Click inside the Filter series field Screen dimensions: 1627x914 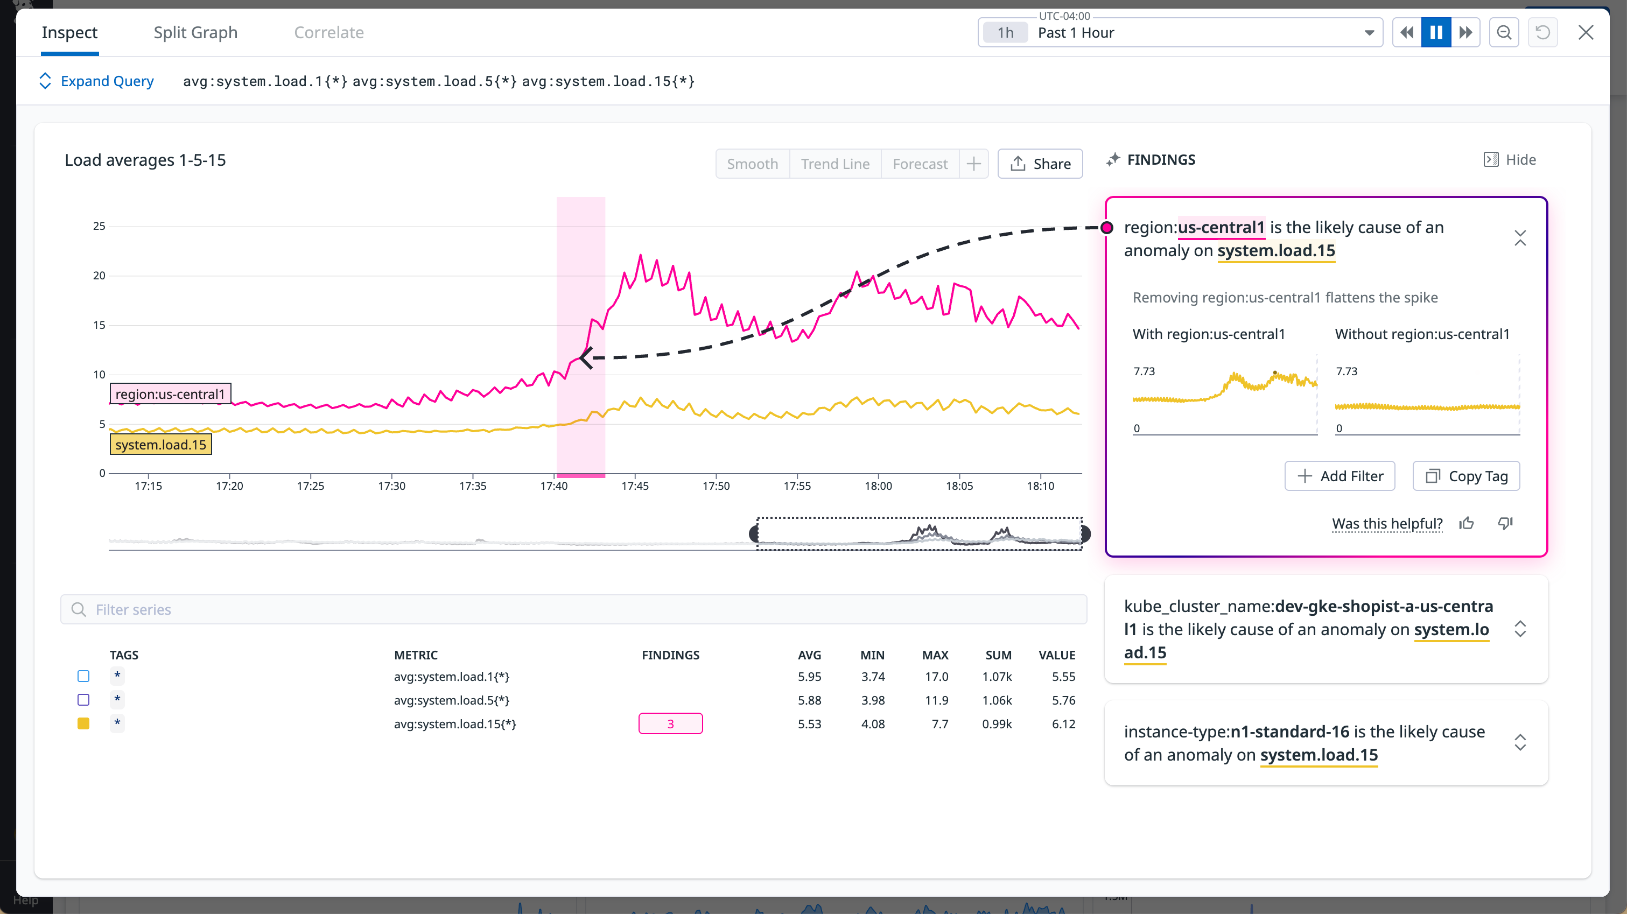tap(379, 609)
